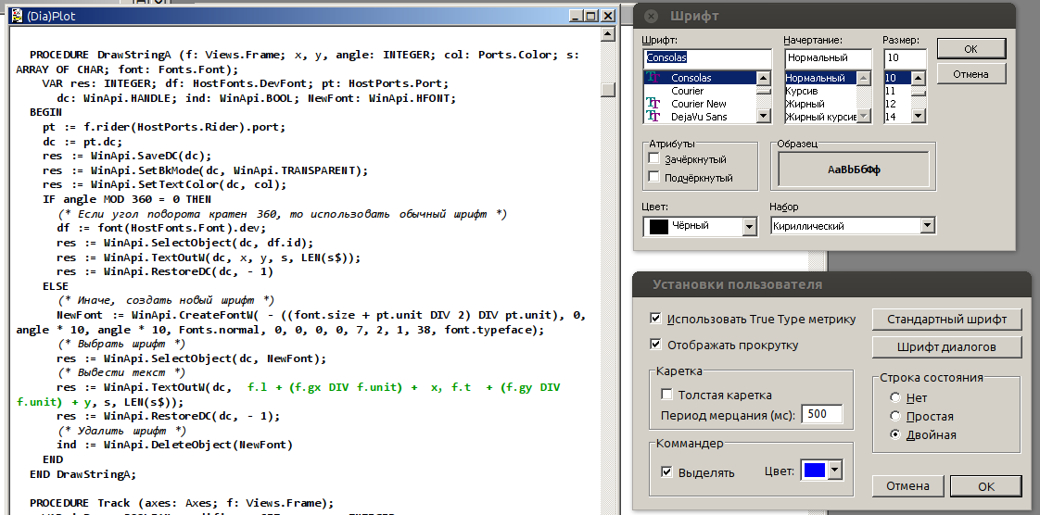Enable the Толстая каретка checkbox
1040x515 pixels.
click(x=667, y=394)
